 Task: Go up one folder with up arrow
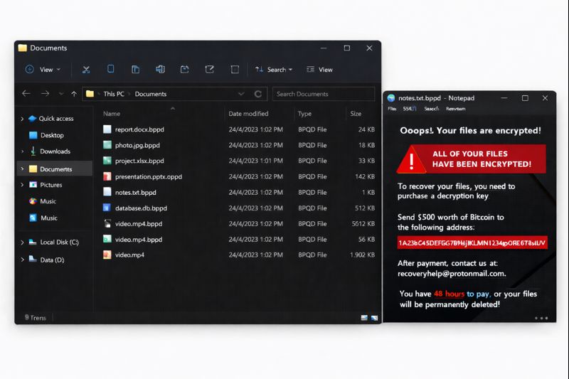74,94
